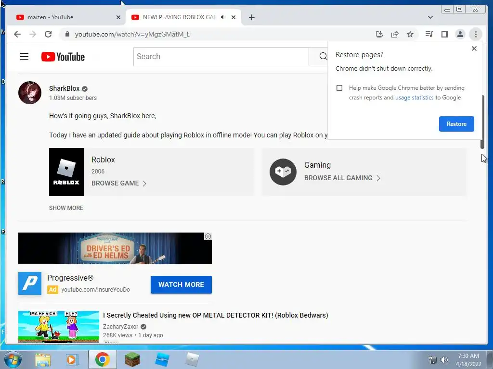
Task: Open the tab search dropdown arrow
Action: click(430, 17)
